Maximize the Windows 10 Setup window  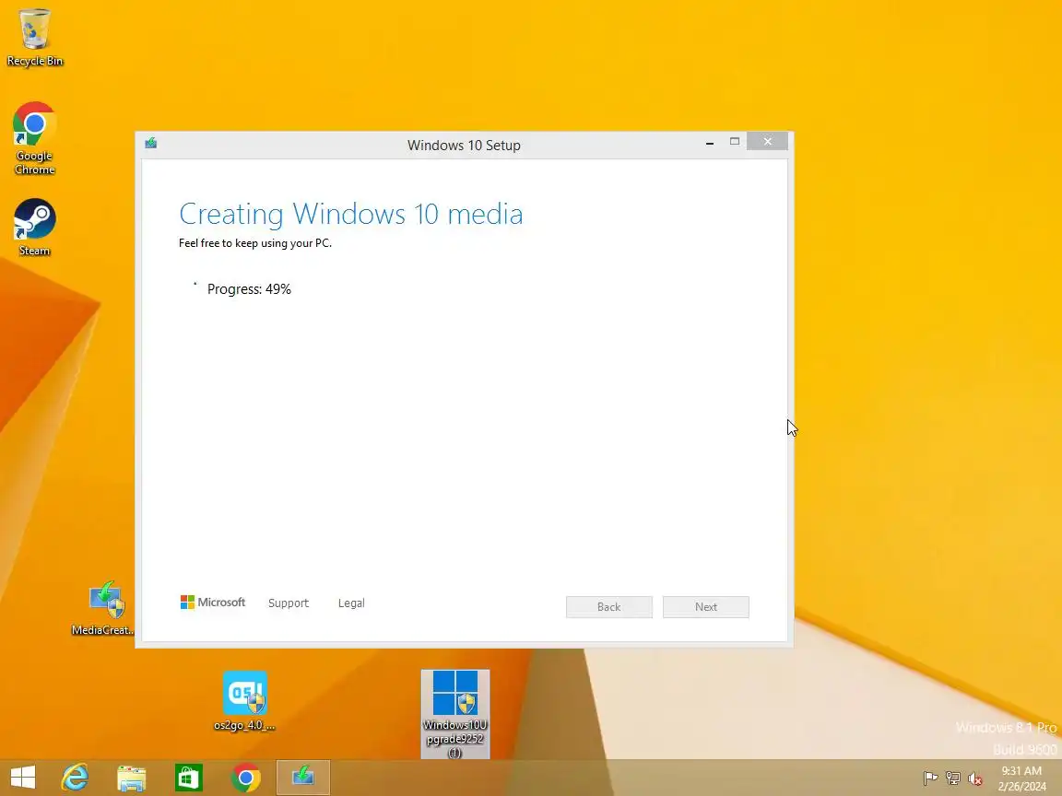pyautogui.click(x=734, y=142)
